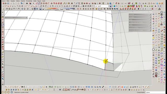Toggle Back Edges display style
The width and height of the screenshot is (167, 94).
click(x=24, y=9)
